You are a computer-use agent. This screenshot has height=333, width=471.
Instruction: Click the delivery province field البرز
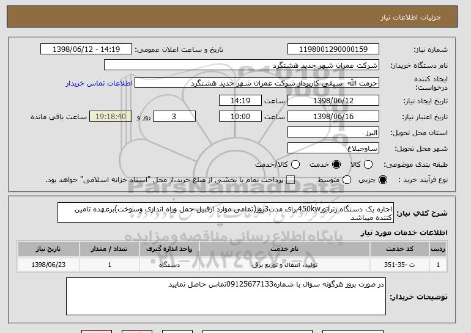tap(333, 133)
